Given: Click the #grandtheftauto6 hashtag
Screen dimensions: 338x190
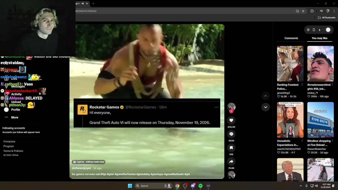Looking at the screenshot, I should pyautogui.click(x=125, y=174).
